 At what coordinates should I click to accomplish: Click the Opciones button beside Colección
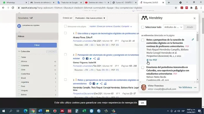pyautogui.click(x=51, y=52)
